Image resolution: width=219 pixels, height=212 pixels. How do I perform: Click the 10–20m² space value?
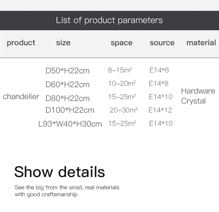(122, 83)
